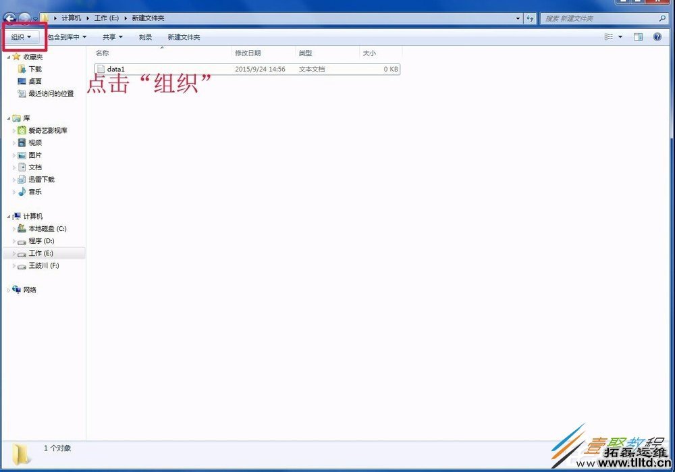Collapse the 库 section in sidebar
The image size is (675, 472).
click(x=9, y=117)
